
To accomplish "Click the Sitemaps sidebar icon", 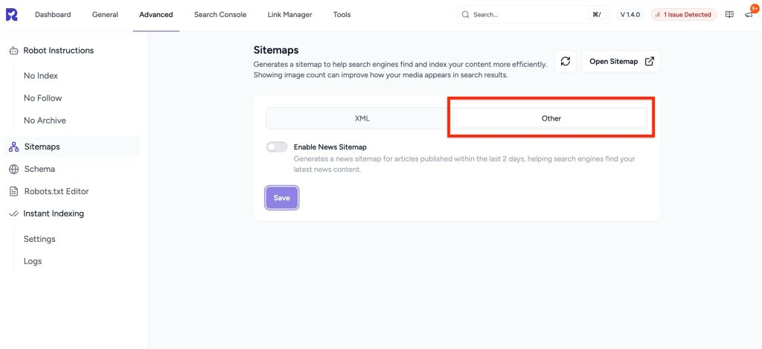I will [x=13, y=147].
